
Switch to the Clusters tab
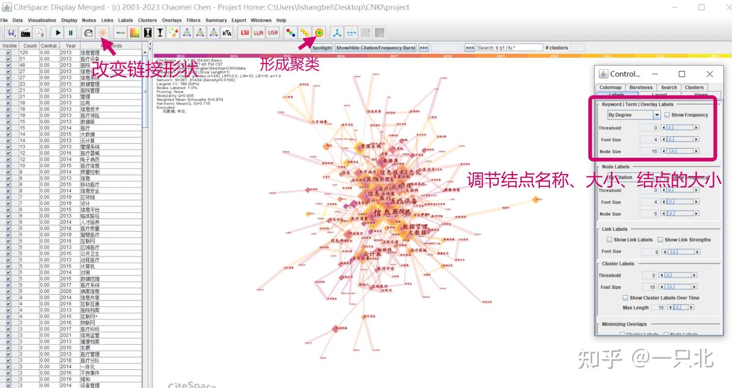(694, 87)
